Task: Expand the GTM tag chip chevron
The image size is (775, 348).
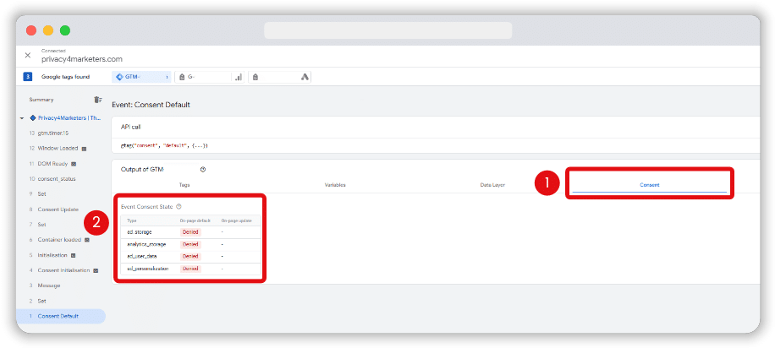Action: point(167,77)
